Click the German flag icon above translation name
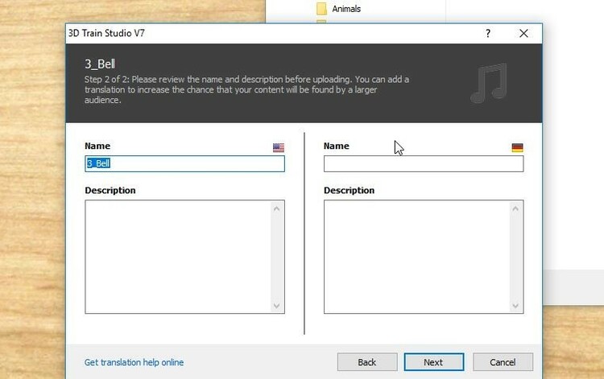Image resolution: width=604 pixels, height=379 pixels. coord(517,148)
